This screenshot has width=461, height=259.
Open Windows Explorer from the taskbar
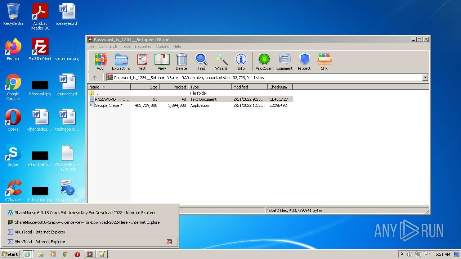[x=41, y=254]
